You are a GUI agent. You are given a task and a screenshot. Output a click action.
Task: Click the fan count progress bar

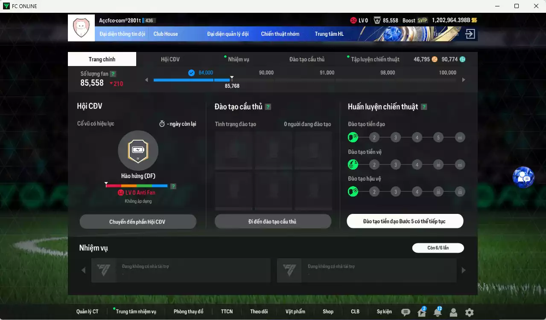192,80
